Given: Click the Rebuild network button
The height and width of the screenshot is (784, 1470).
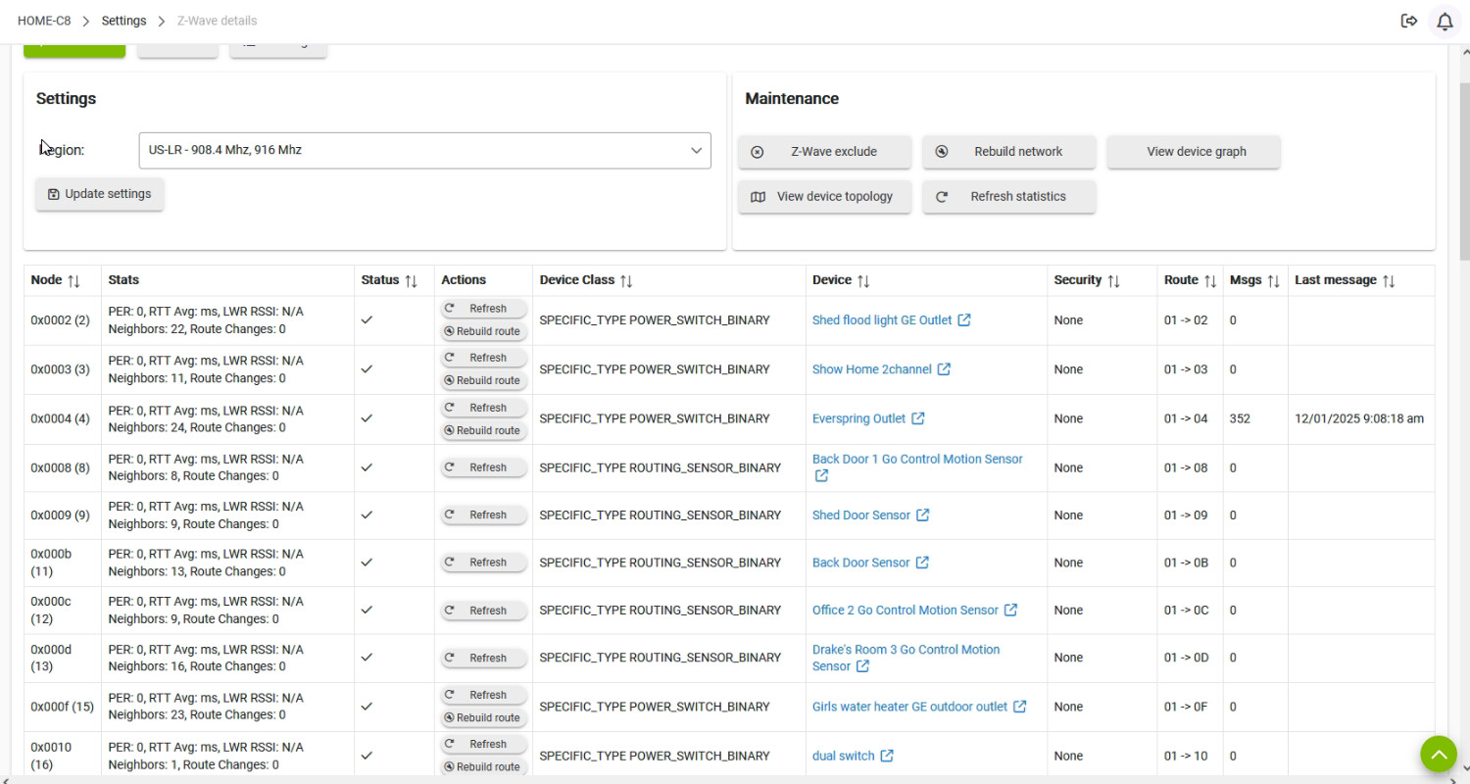Looking at the screenshot, I should (1008, 152).
